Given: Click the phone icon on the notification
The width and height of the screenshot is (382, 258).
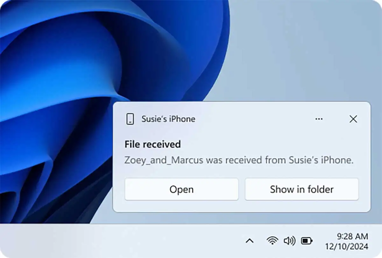Looking at the screenshot, I should (130, 119).
